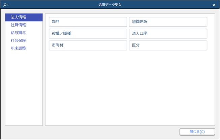
Task: Click the 市町村 button
Action: [x=88, y=45]
